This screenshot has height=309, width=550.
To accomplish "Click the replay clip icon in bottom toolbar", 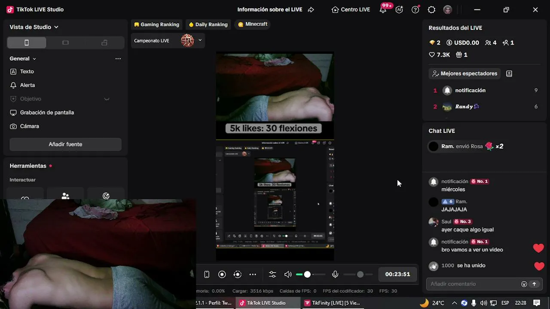I will click(x=237, y=275).
